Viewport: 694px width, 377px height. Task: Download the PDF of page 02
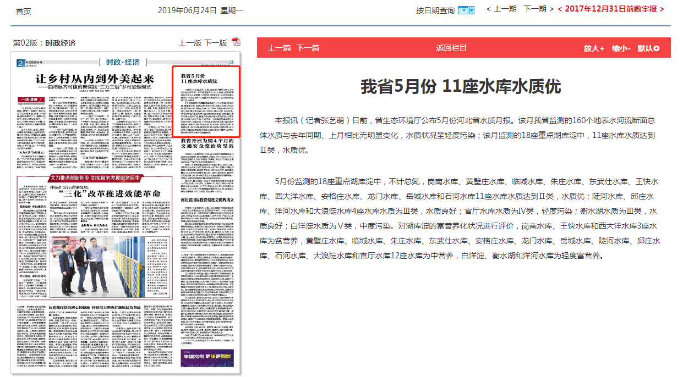coord(236,43)
